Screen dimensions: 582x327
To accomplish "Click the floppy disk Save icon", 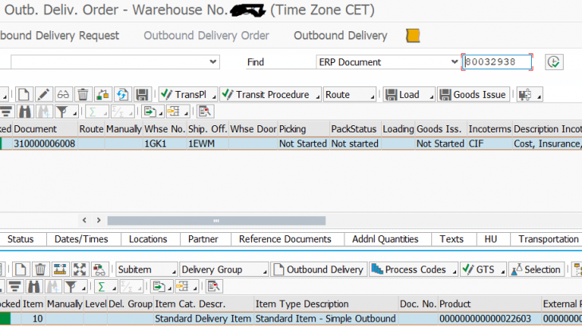I will (142, 95).
